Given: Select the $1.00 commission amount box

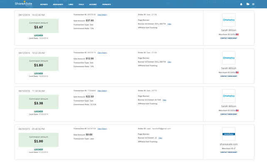Looking at the screenshot, I should (x=39, y=140).
